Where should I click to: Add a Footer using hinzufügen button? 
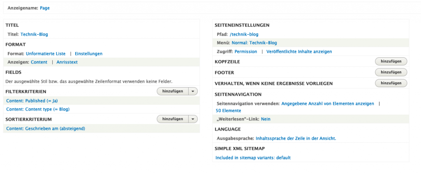(x=391, y=72)
